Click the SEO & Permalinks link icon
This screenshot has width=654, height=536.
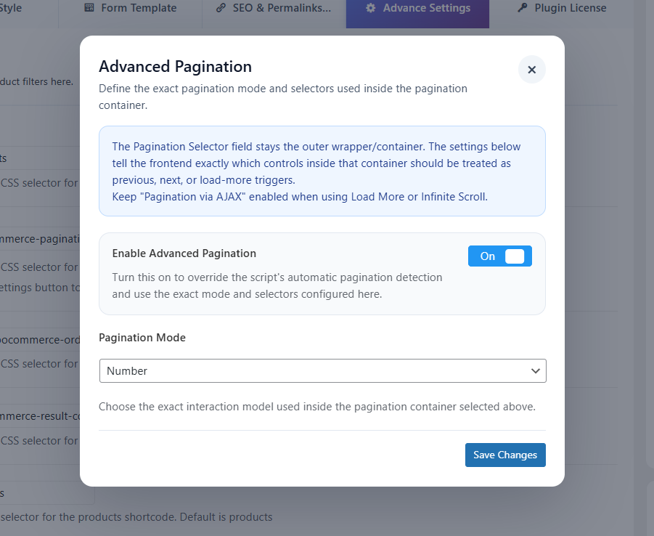point(221,8)
